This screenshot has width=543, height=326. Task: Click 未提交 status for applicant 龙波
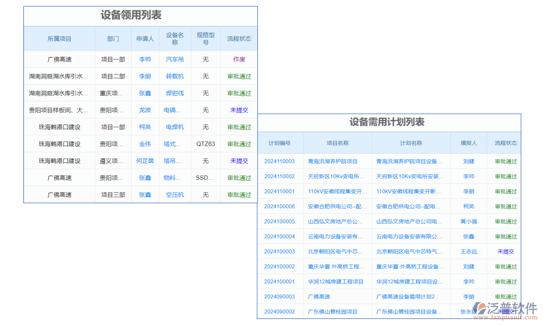pos(238,110)
